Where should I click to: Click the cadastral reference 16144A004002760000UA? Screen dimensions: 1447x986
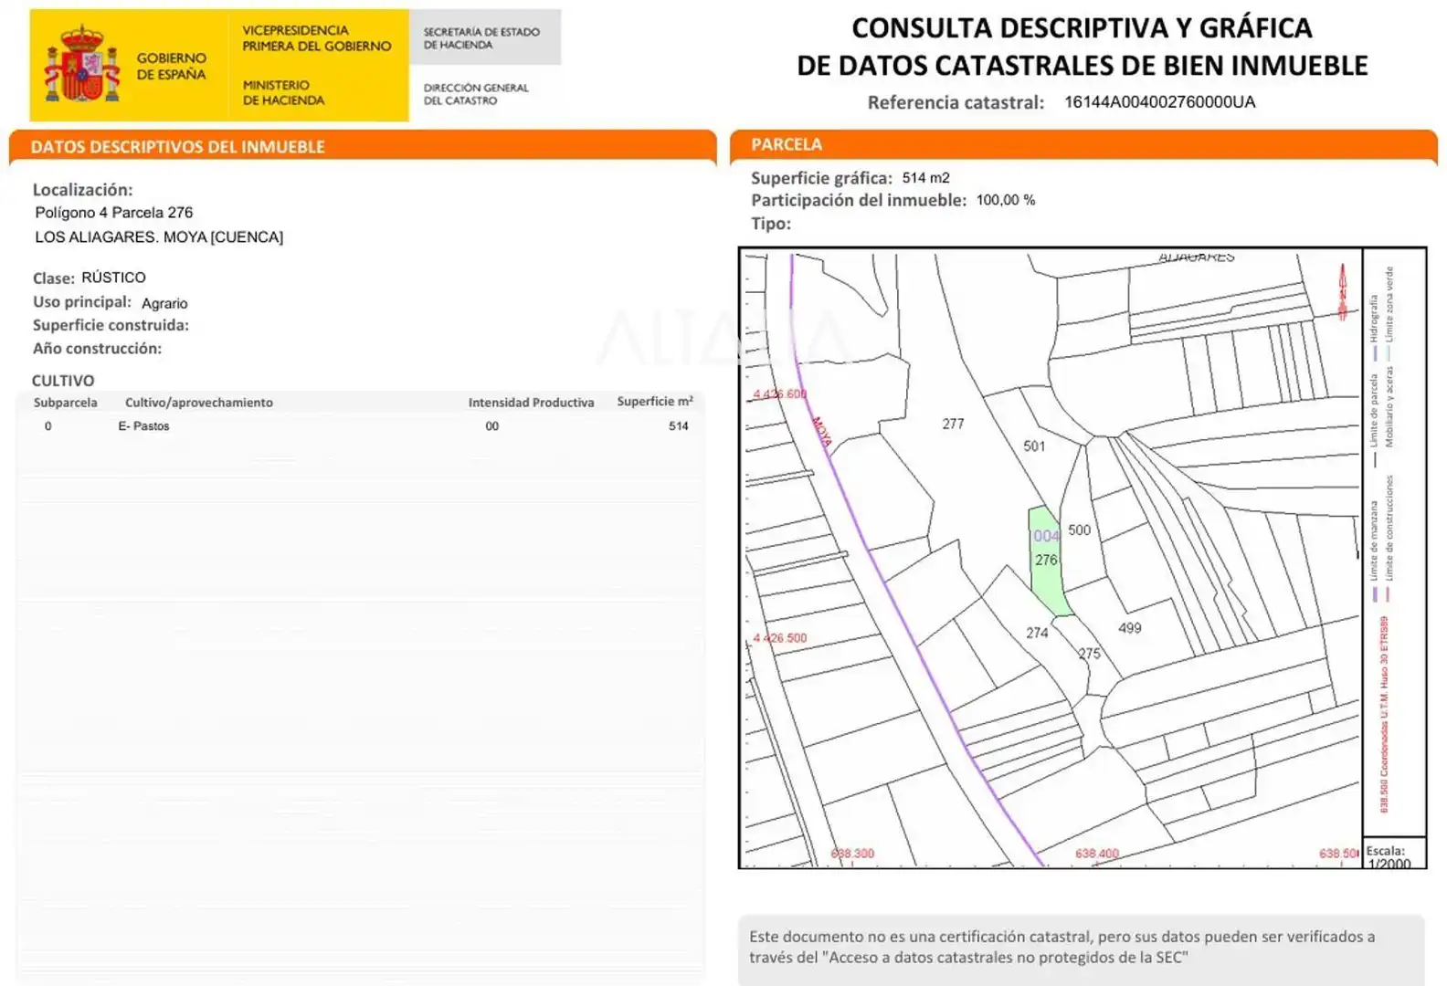(x=1159, y=102)
